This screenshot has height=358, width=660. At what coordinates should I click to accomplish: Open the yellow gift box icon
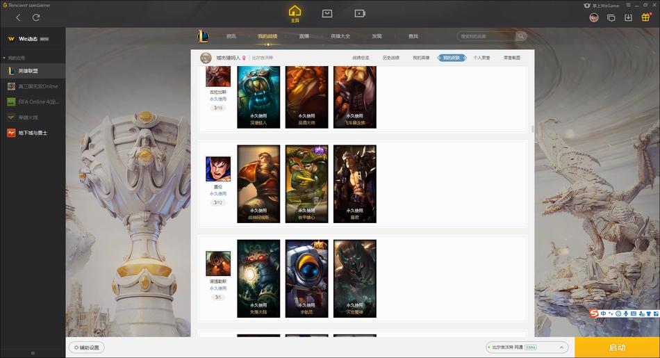click(645, 17)
